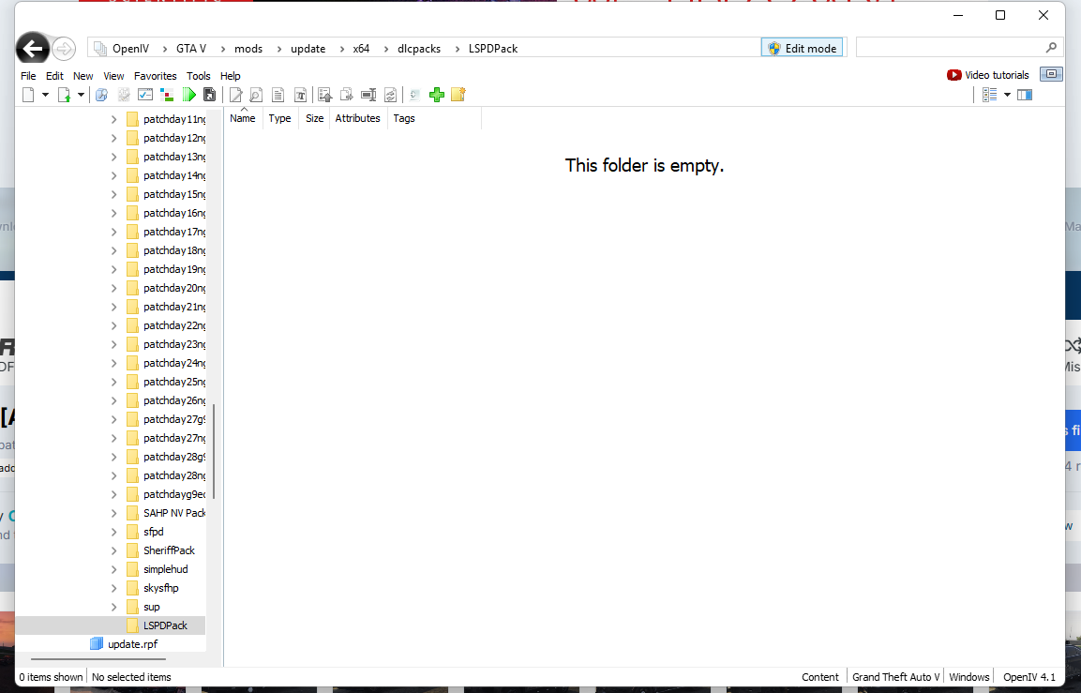Image resolution: width=1081 pixels, height=693 pixels.
Task: Open the Help menu
Action: click(231, 76)
